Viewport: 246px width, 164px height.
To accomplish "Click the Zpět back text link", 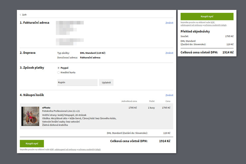I will click(x=24, y=15).
